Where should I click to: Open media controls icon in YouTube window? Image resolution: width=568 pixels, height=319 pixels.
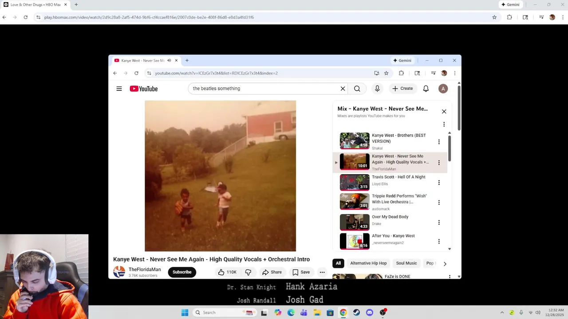tap(433, 73)
